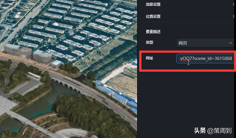Image resolution: width=236 pixels, height=138 pixels.
Task: Click the scene_id=3615068 portion of the URL
Action: (x=213, y=58)
